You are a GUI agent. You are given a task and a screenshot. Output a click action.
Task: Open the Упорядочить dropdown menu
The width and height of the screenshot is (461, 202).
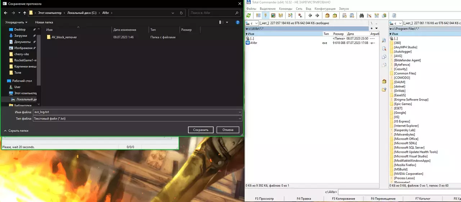[x=16, y=22]
